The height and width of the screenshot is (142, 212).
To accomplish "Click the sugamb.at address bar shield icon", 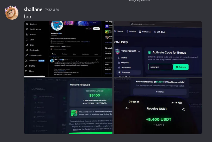I will (x=132, y=24).
